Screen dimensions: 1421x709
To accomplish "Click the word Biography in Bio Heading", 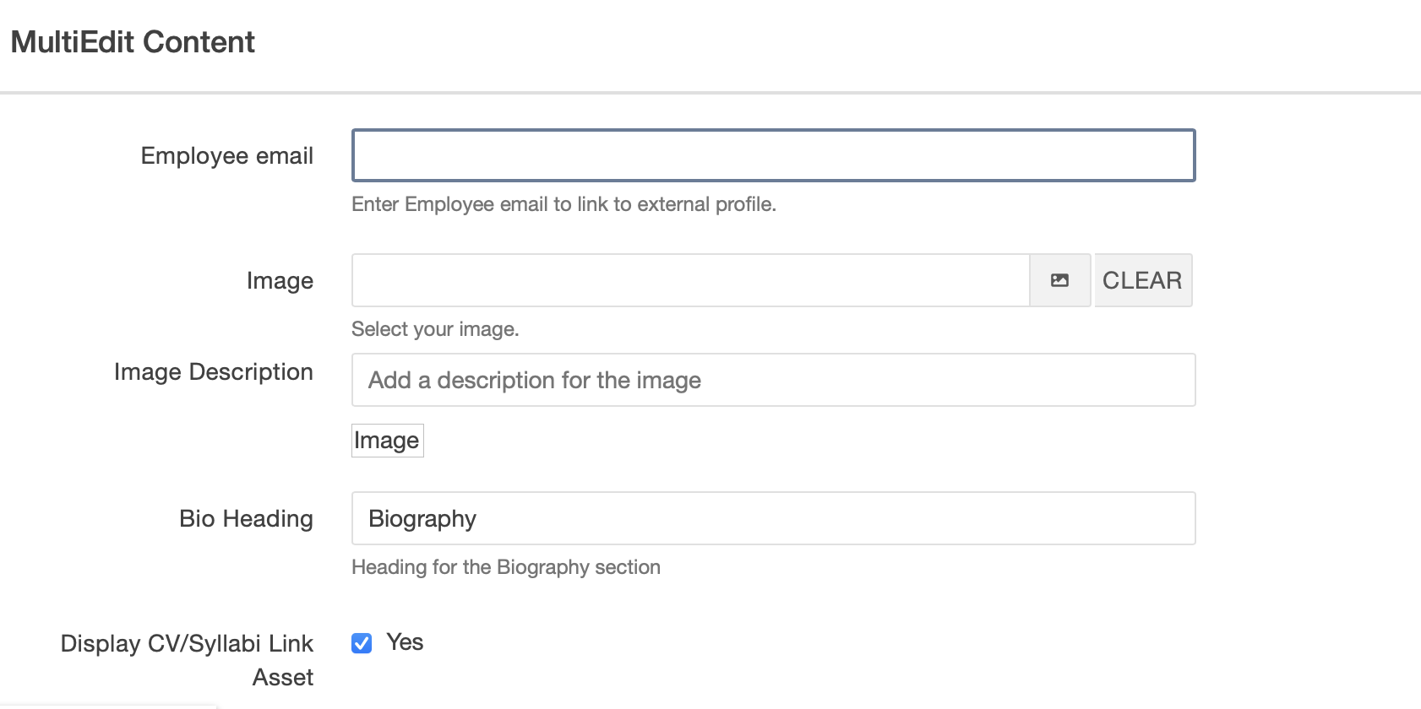I will click(x=422, y=519).
